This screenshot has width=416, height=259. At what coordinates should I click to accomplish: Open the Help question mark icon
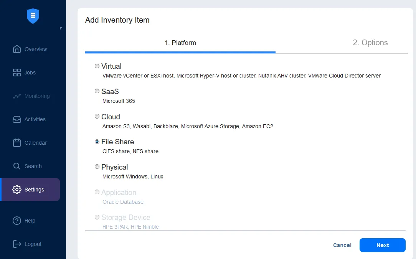[17, 221]
